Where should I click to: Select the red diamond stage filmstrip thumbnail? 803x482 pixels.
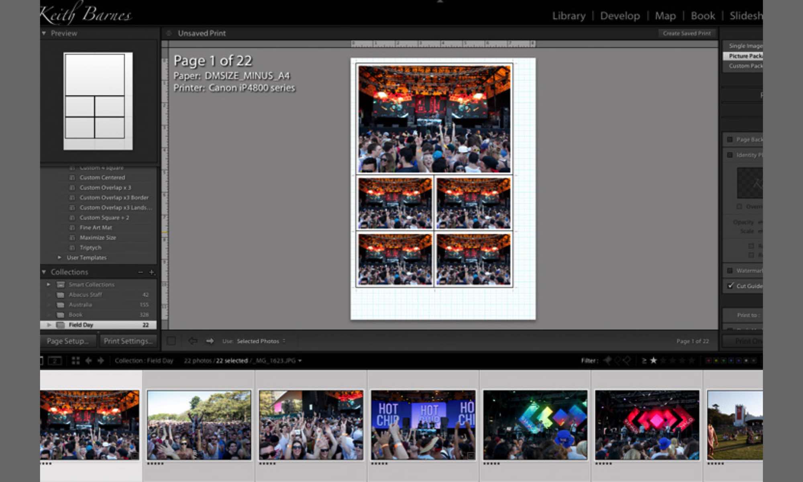point(647,425)
